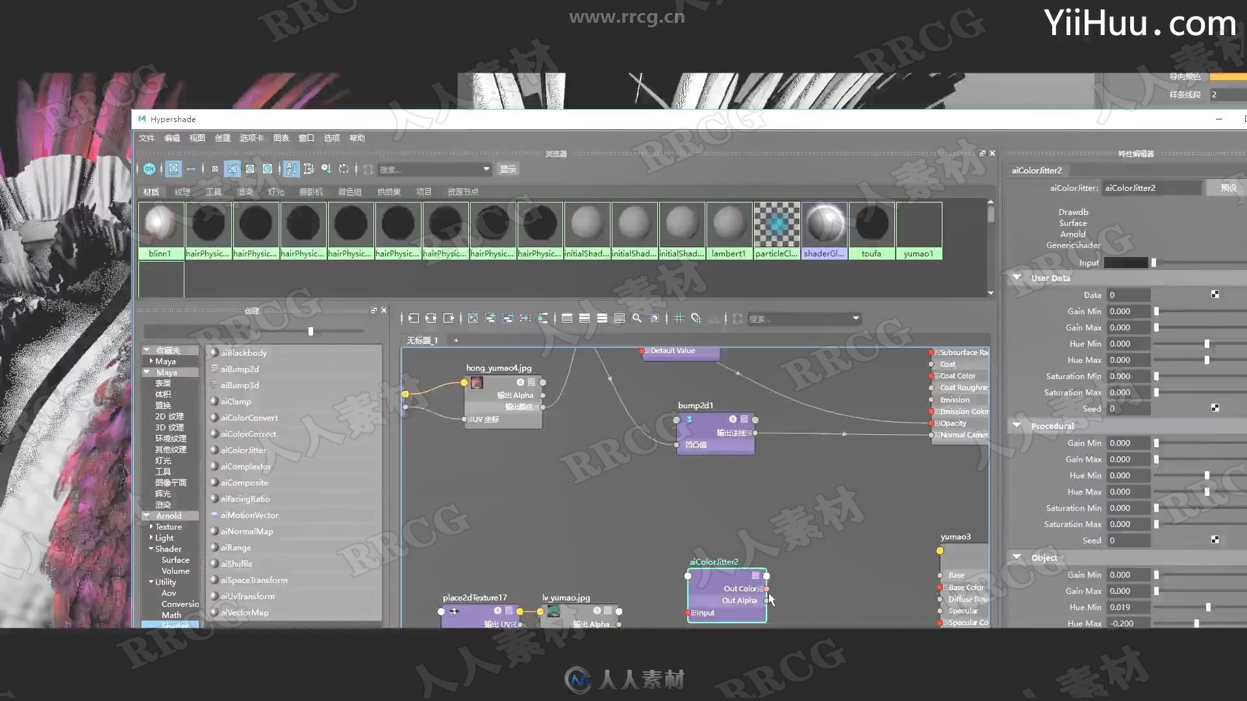Create an aiRange node from list
The height and width of the screenshot is (701, 1247).
236,547
